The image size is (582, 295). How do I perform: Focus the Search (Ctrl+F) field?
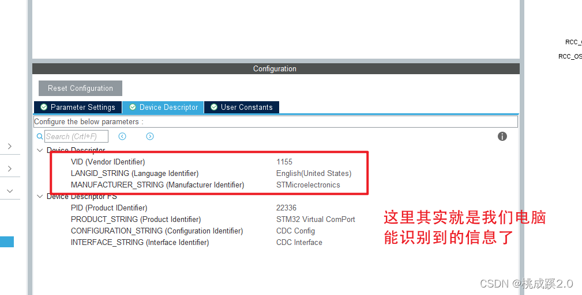tap(77, 137)
